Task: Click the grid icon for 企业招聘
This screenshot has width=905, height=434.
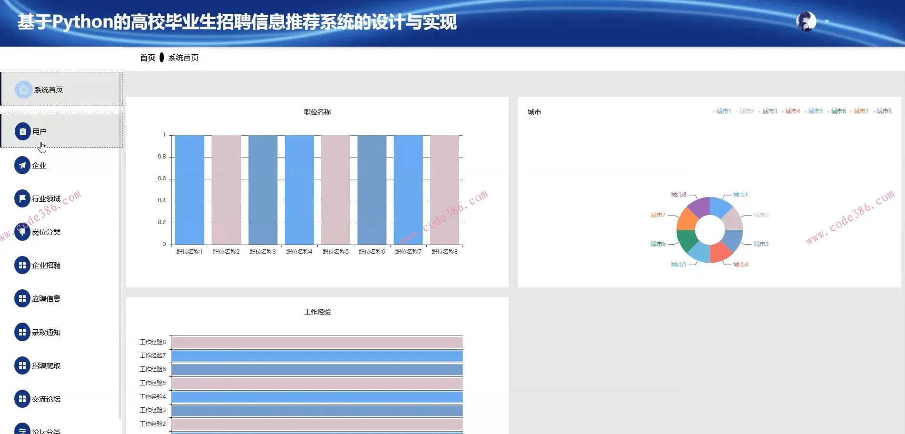Action: (22, 265)
